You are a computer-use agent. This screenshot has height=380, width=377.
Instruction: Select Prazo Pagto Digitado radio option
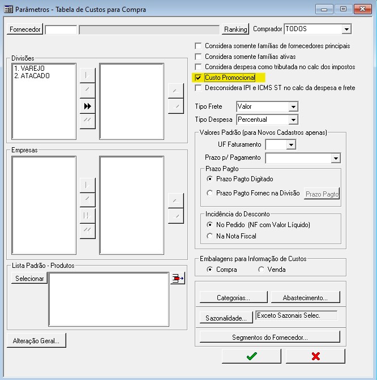pyautogui.click(x=209, y=179)
